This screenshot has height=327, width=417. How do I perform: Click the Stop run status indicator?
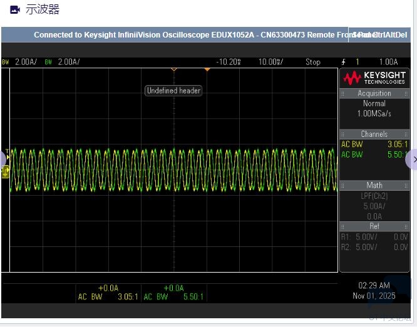[x=312, y=62]
